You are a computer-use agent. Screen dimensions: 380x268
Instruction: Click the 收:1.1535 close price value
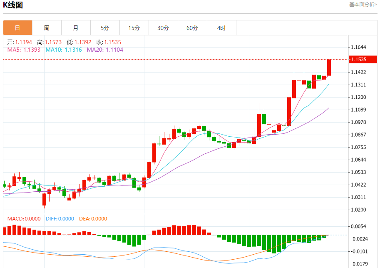pos(109,42)
